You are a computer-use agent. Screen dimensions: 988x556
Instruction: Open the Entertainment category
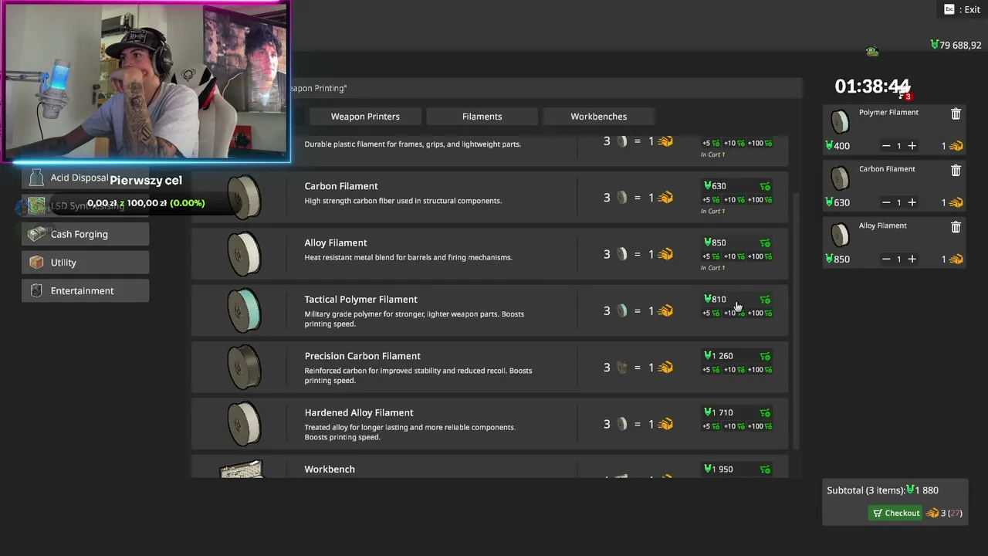click(85, 290)
